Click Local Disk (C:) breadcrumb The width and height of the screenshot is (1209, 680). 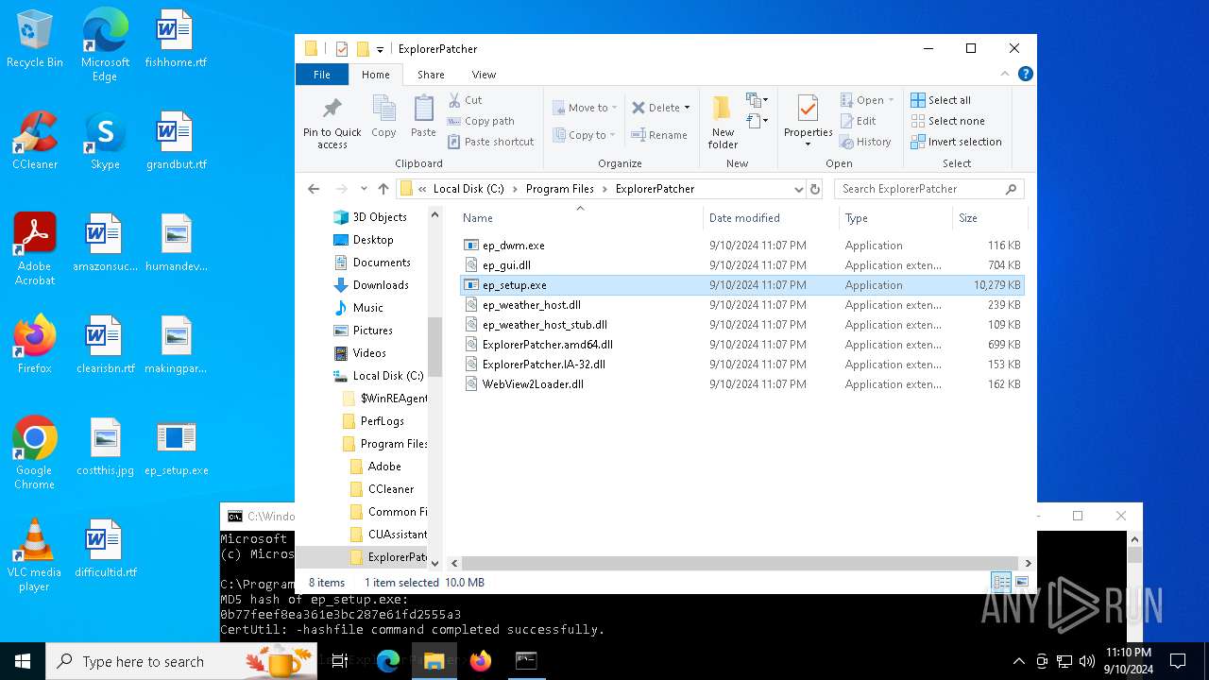pos(468,189)
